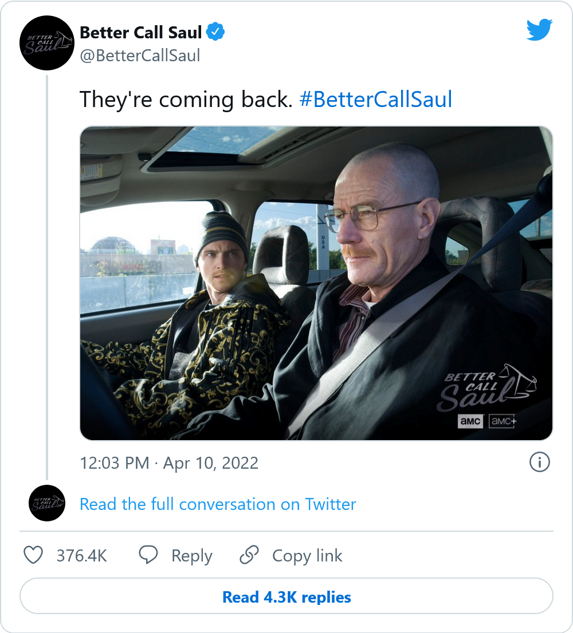The image size is (573, 633).
Task: Click the reply speech bubble icon
Action: (x=149, y=555)
